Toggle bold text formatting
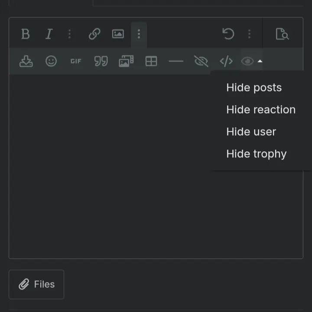312x312 pixels. (26, 34)
